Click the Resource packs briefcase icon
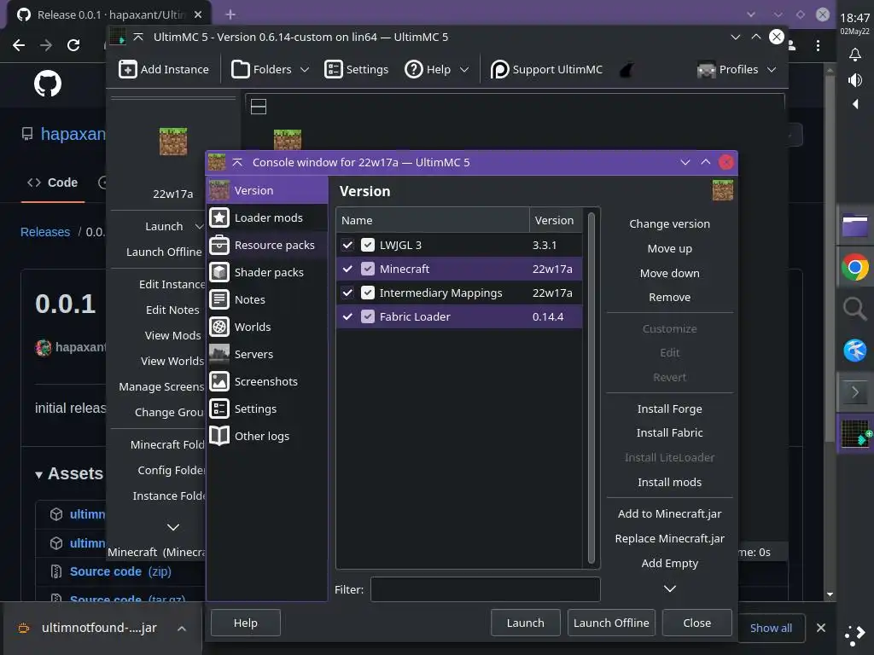 pos(219,245)
